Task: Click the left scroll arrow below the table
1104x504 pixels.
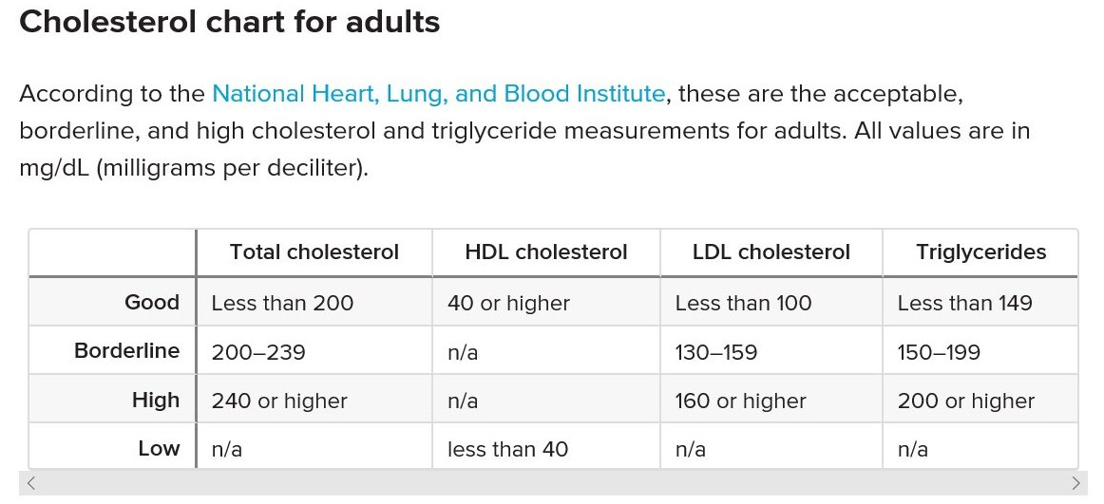Action: [x=31, y=483]
